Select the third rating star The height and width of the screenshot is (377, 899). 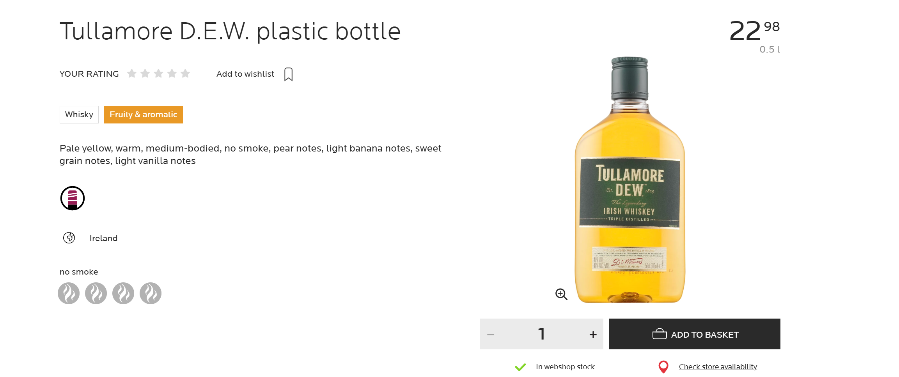point(158,73)
